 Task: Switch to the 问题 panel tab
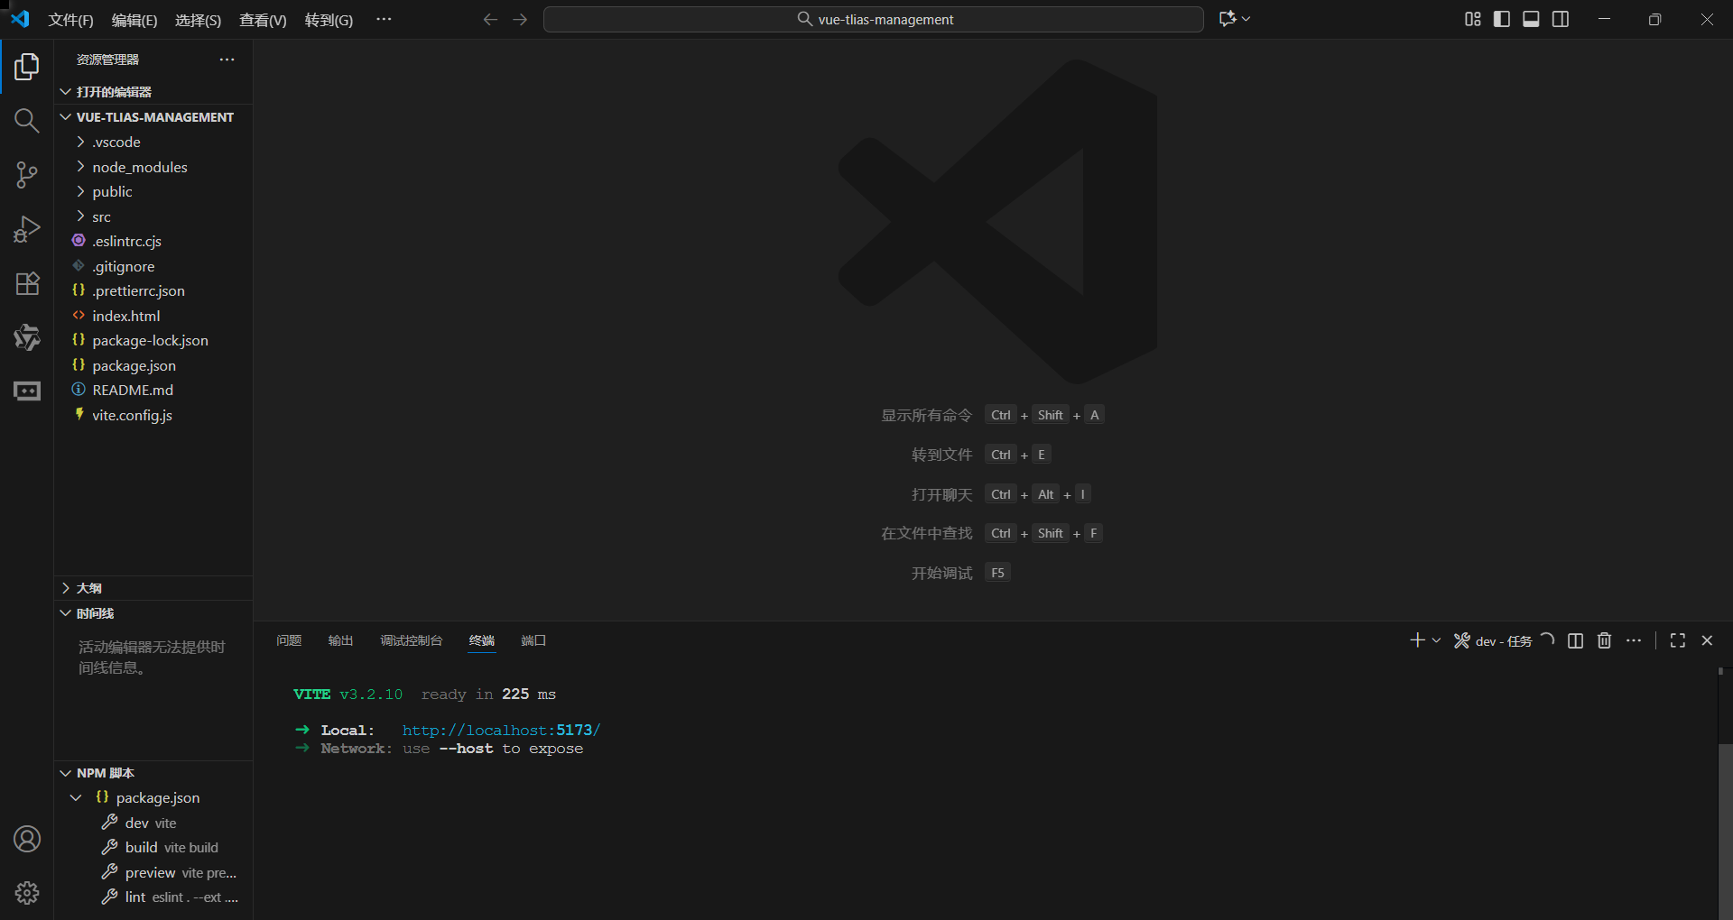tap(289, 640)
